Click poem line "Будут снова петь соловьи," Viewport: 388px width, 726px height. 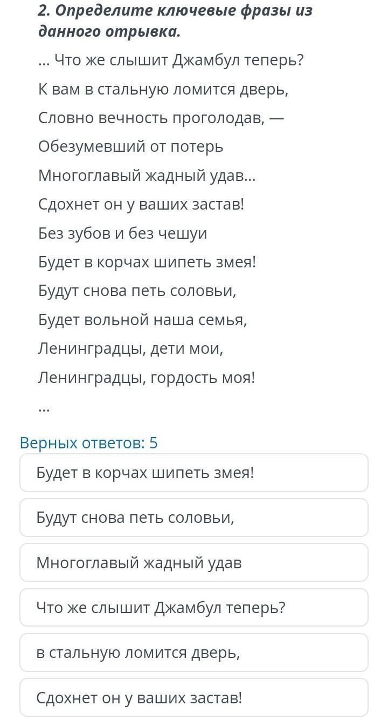tap(137, 291)
